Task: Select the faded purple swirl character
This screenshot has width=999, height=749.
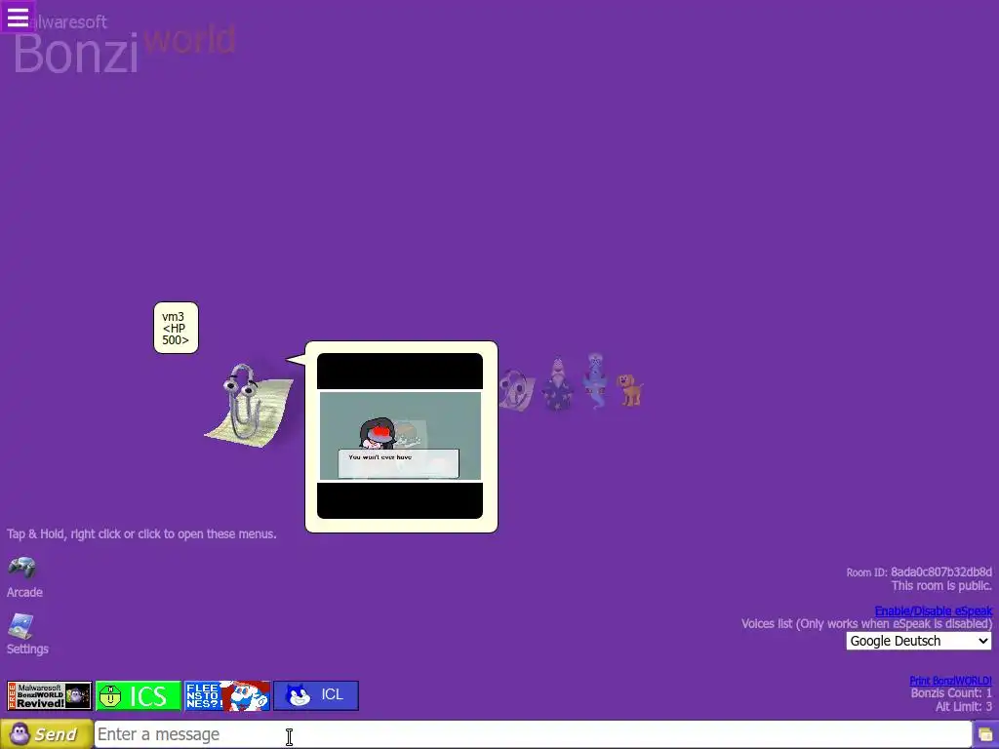Action: (x=517, y=390)
